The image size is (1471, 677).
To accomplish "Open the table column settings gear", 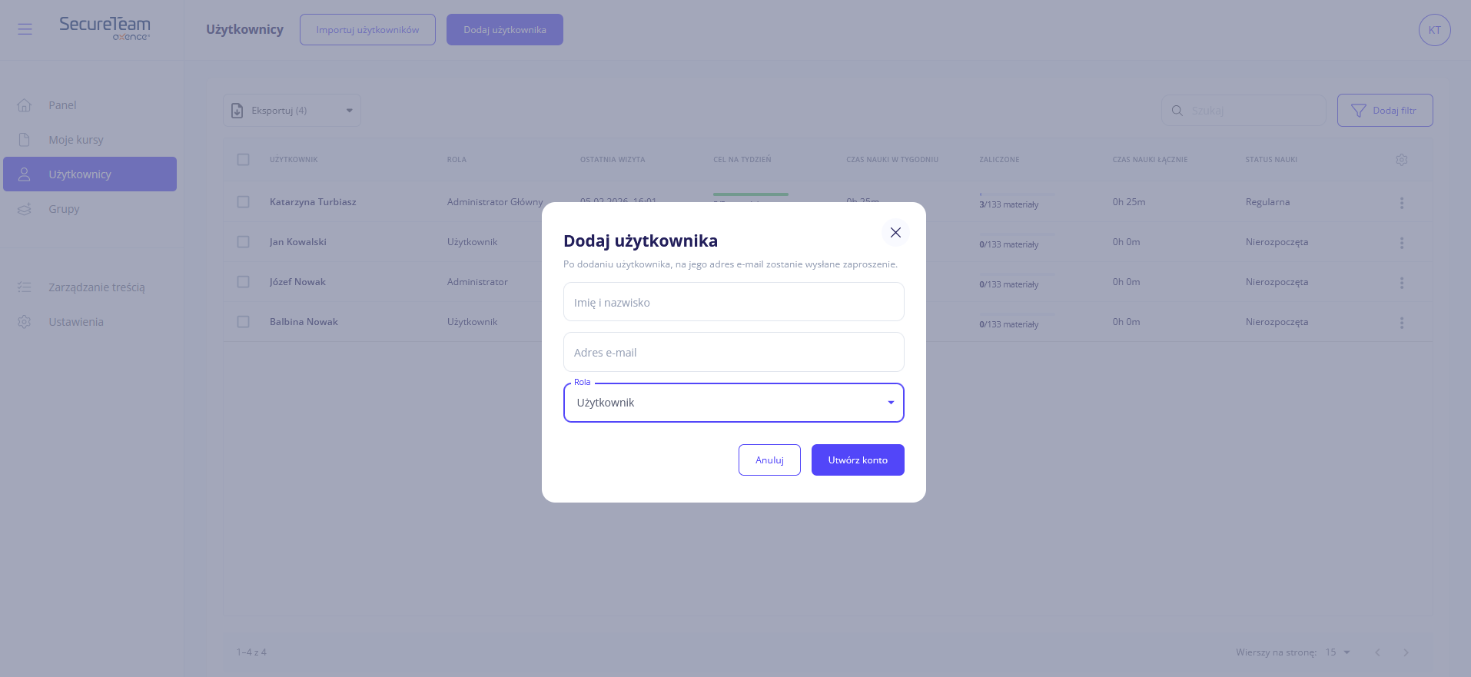I will [1402, 160].
